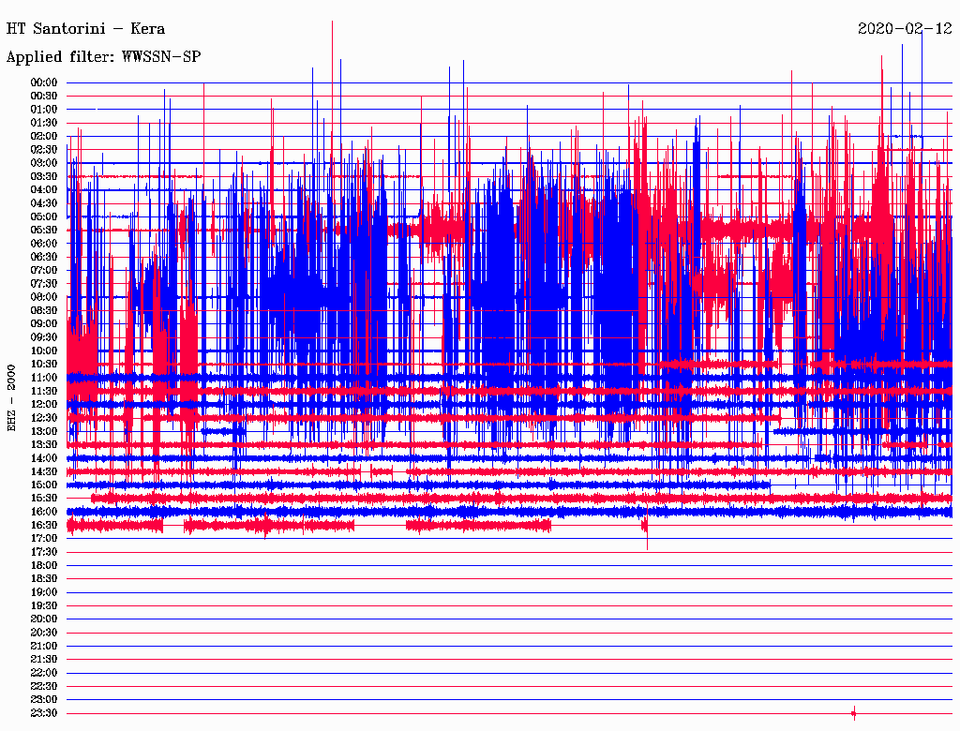The width and height of the screenshot is (960, 731).
Task: Click the '07:00' time label
Action: 44,271
